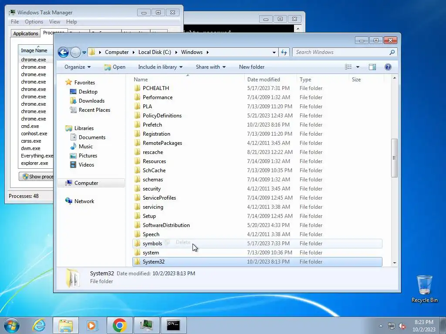
Task: Change view with the views icon
Action: (x=348, y=67)
